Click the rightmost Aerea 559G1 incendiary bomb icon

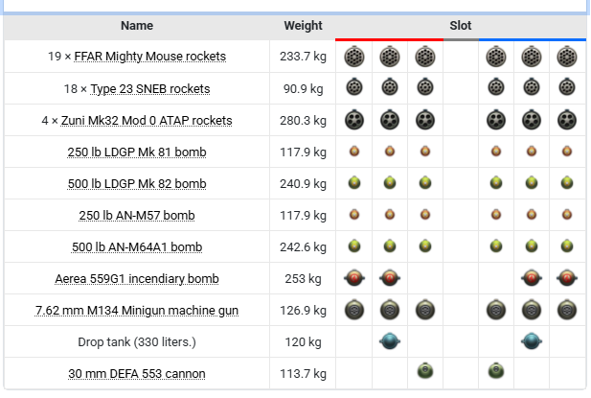[567, 278]
